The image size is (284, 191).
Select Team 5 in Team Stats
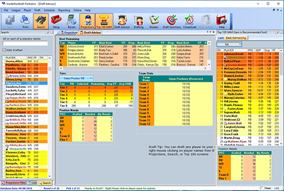click(x=175, y=99)
